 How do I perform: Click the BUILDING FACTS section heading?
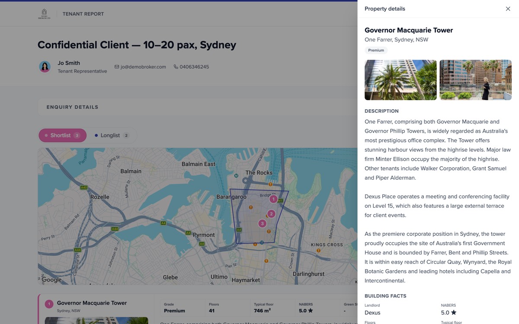(385, 296)
